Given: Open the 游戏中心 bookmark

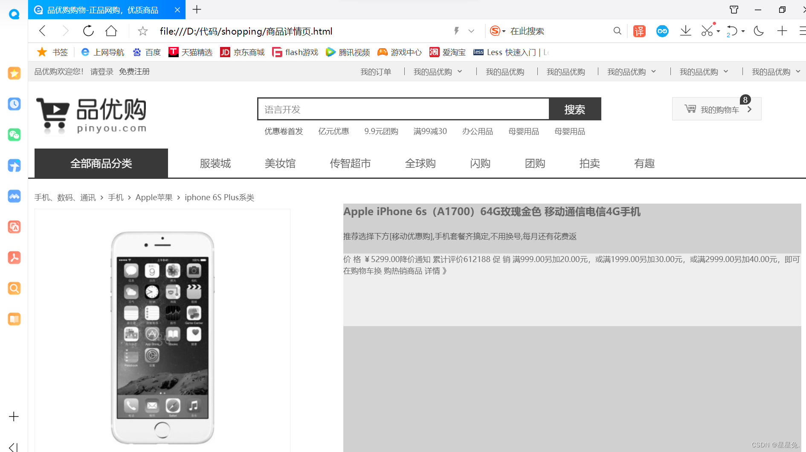Looking at the screenshot, I should click(400, 52).
